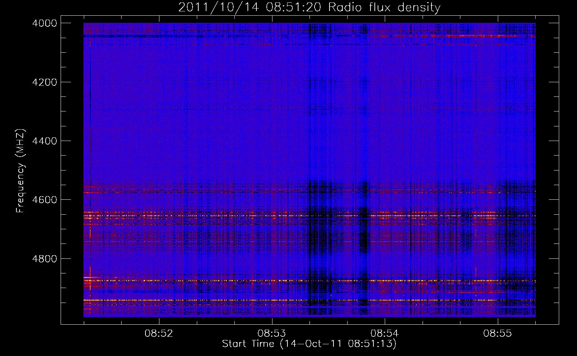Click the 4000 frequency axis label
Viewport: 577px width, 356px height.
click(x=45, y=23)
